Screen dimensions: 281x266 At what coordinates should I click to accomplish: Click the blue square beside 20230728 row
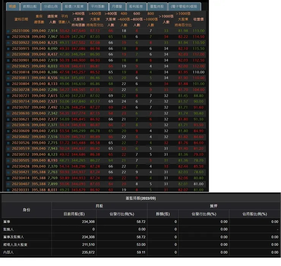(8, 90)
